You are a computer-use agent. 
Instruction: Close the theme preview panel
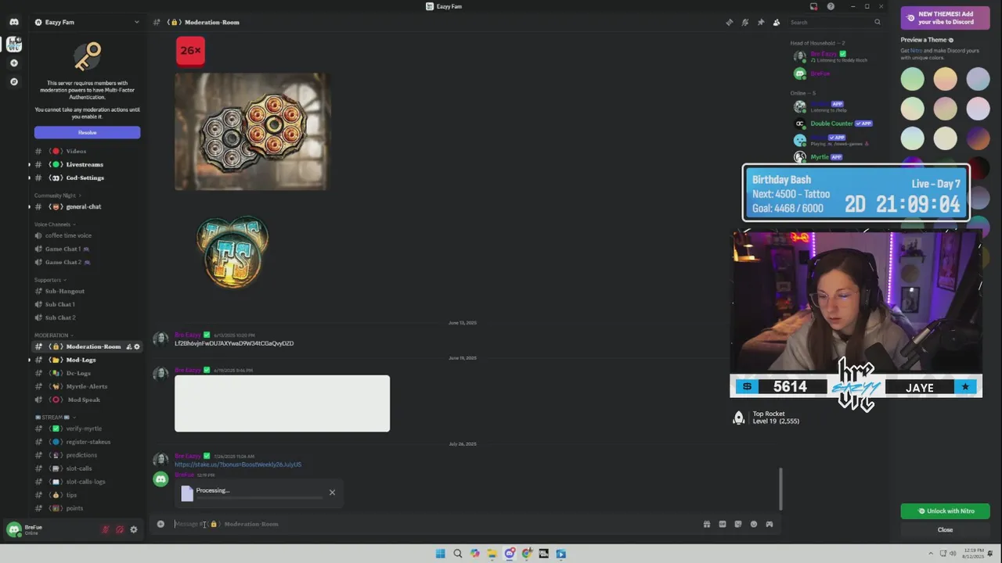[945, 530]
